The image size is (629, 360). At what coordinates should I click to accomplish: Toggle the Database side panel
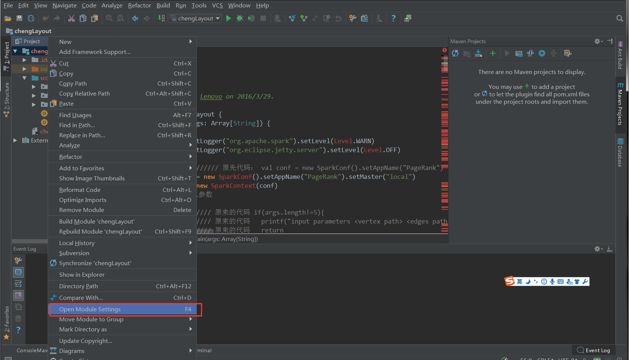(620, 151)
